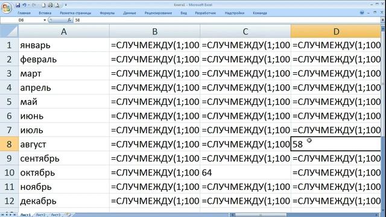Select column D header

[336, 31]
